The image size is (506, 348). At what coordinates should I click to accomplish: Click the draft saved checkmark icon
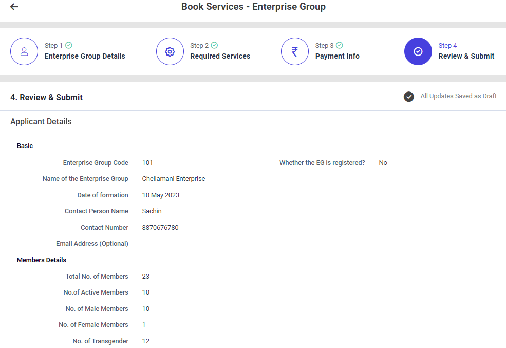pos(409,97)
